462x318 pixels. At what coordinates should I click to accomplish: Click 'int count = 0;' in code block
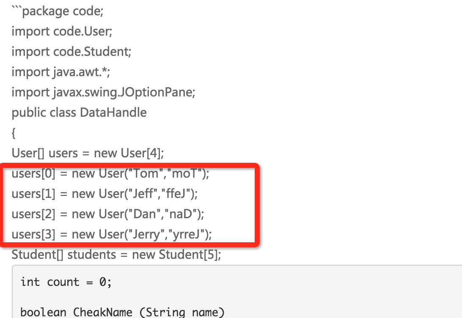click(x=66, y=282)
